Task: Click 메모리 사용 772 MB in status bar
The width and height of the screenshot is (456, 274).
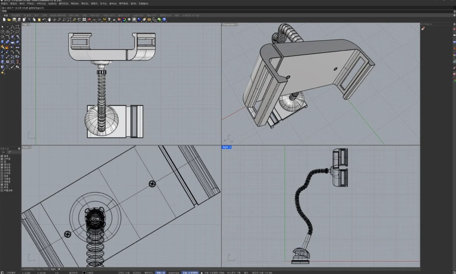Action: pyautogui.click(x=262, y=272)
